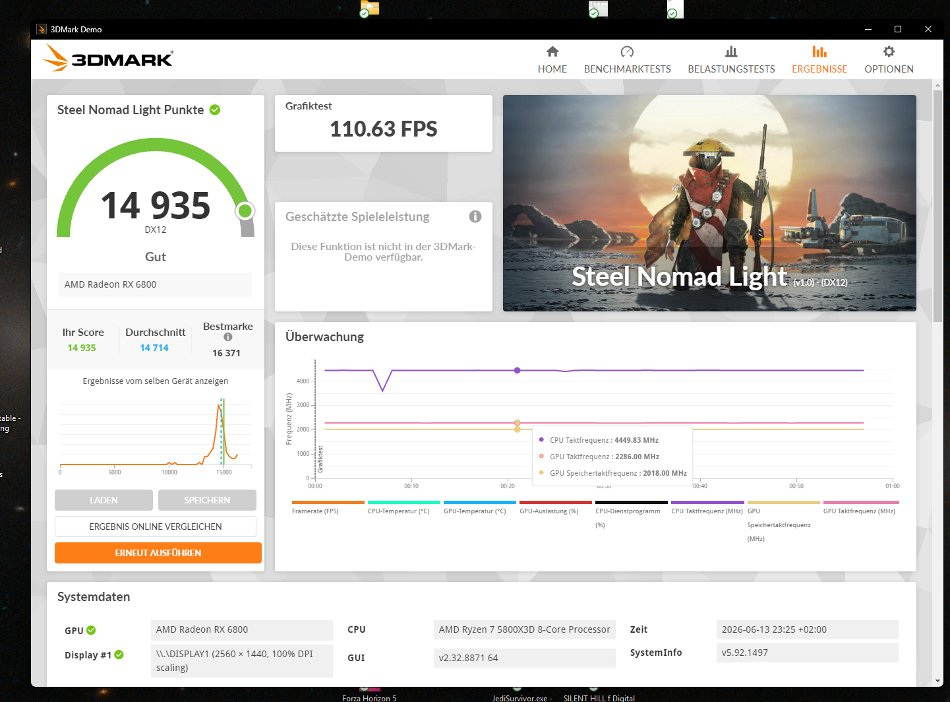Click the LADEN button

coord(104,500)
